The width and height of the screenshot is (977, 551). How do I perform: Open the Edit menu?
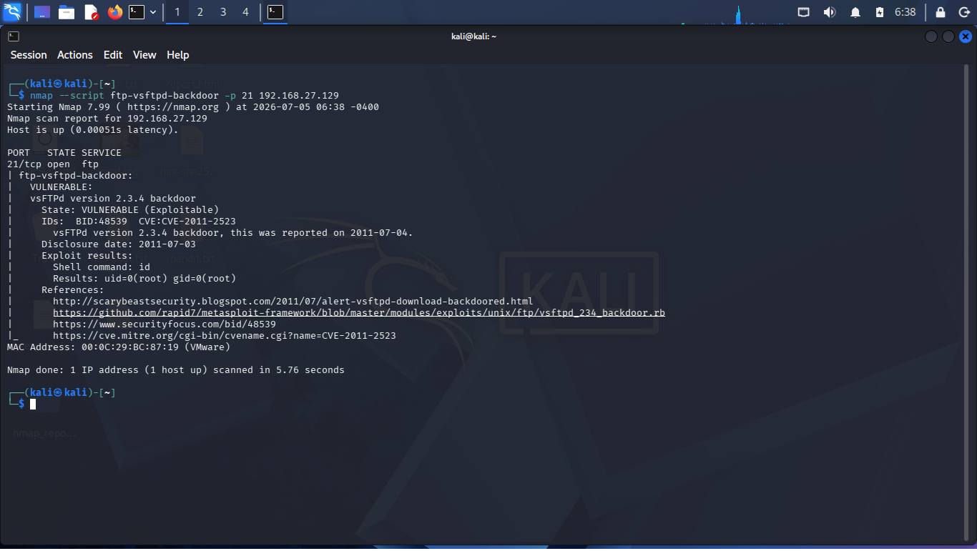(113, 55)
